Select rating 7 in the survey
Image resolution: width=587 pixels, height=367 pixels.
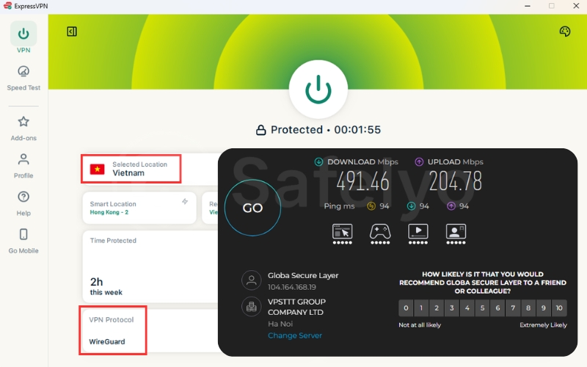pyautogui.click(x=513, y=308)
